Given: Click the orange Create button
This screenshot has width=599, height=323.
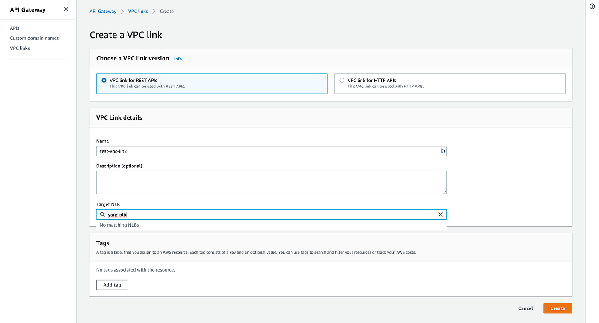Looking at the screenshot, I should coord(557,308).
